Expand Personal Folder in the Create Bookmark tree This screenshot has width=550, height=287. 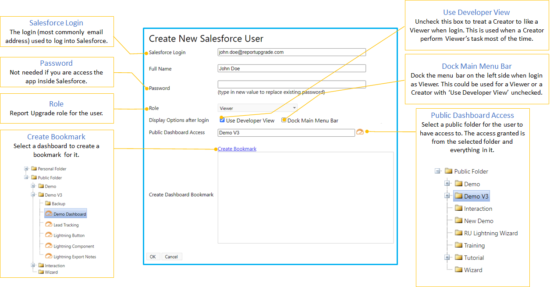(x=26, y=168)
